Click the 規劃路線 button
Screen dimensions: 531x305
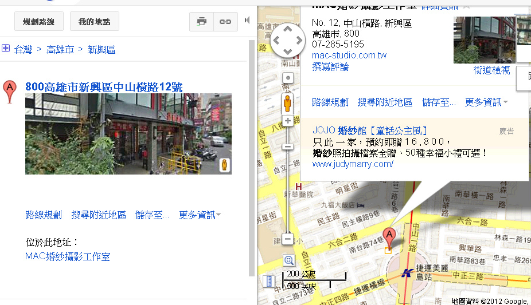click(39, 22)
